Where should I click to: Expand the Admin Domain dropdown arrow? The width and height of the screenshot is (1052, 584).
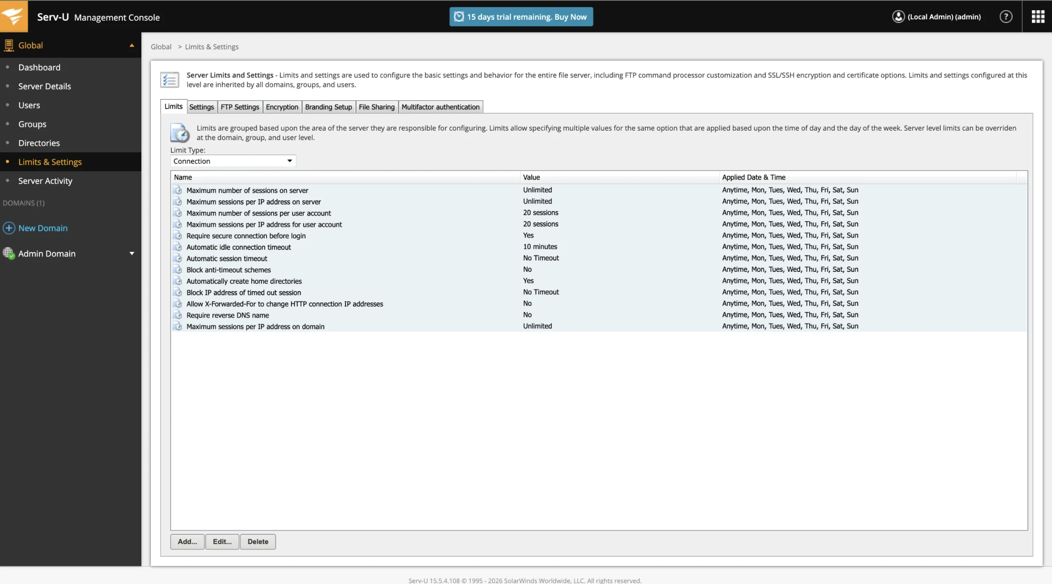coord(132,253)
